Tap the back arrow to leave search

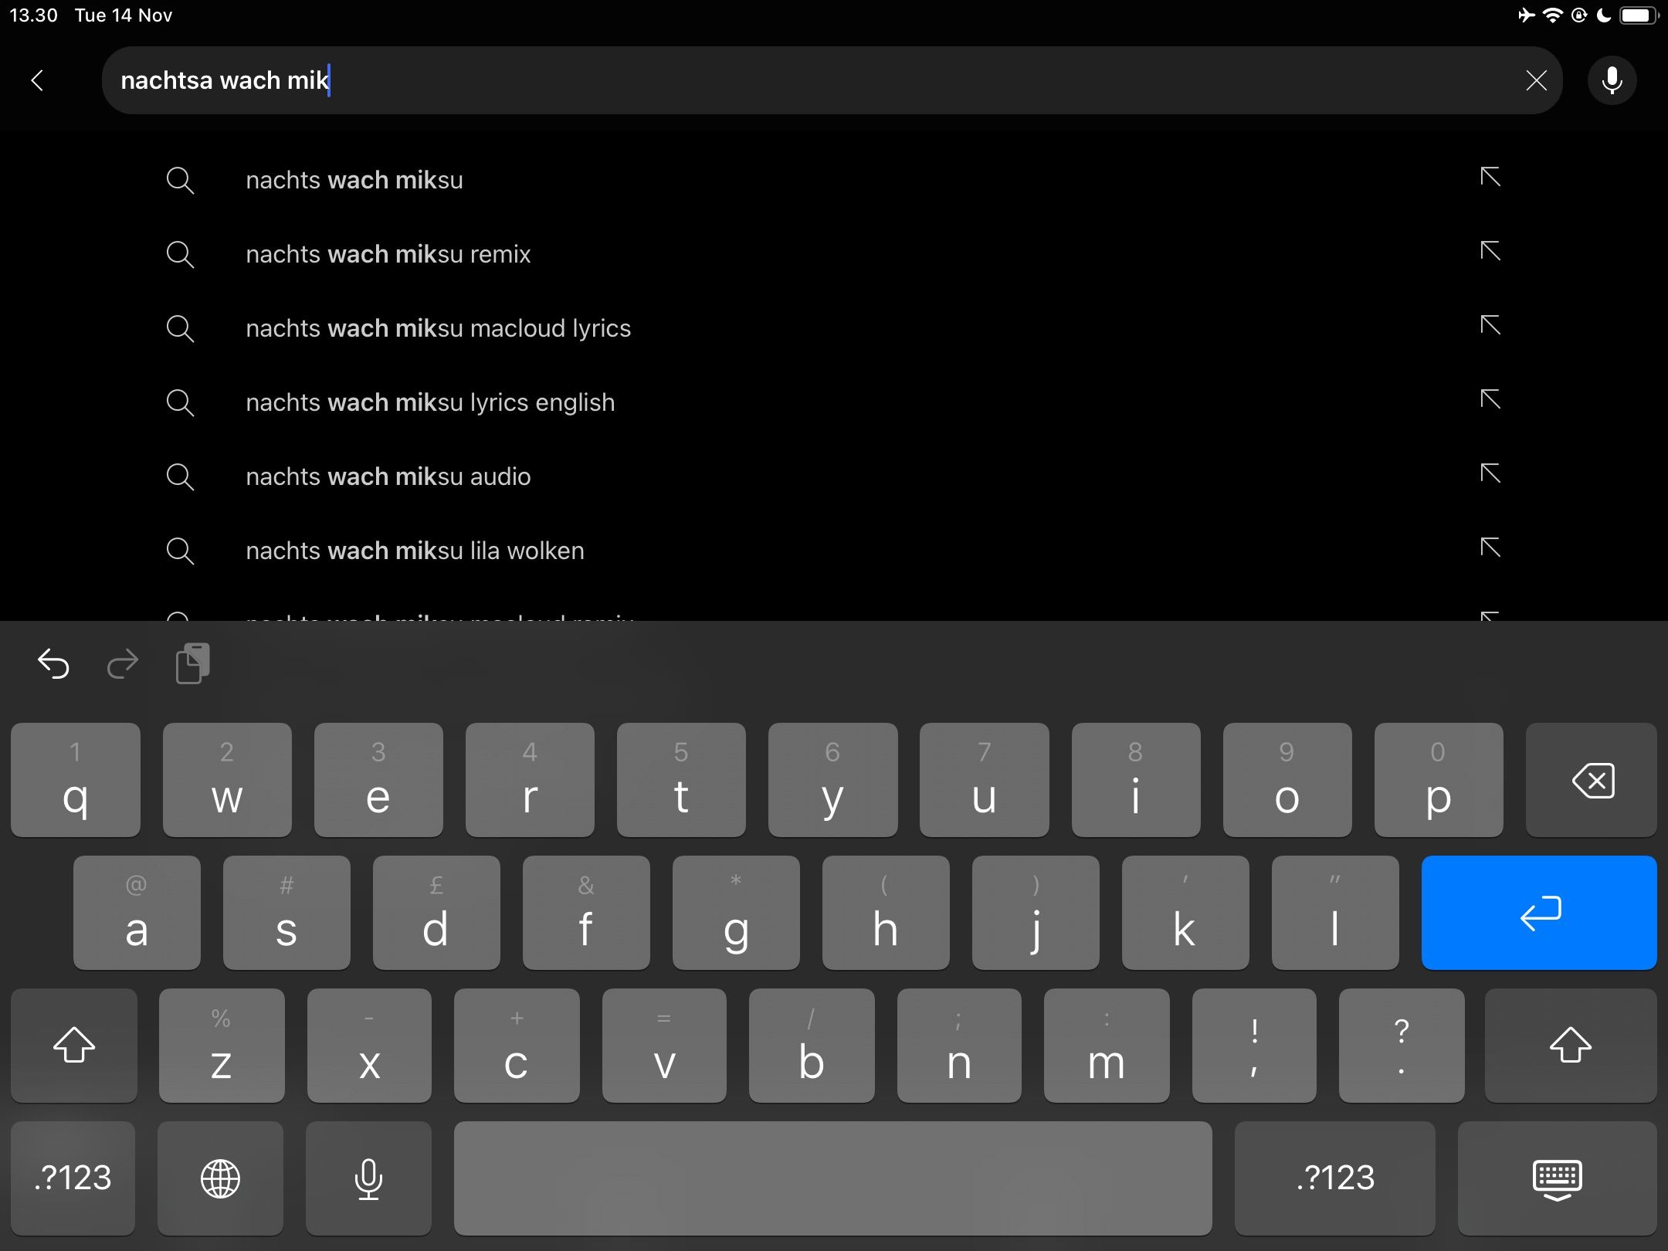pos(38,80)
